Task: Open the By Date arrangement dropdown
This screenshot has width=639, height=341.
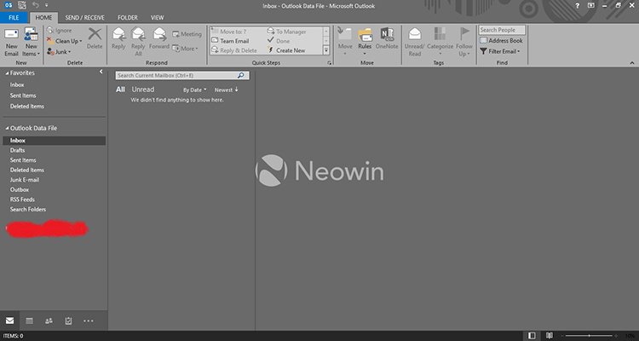Action: click(x=195, y=90)
